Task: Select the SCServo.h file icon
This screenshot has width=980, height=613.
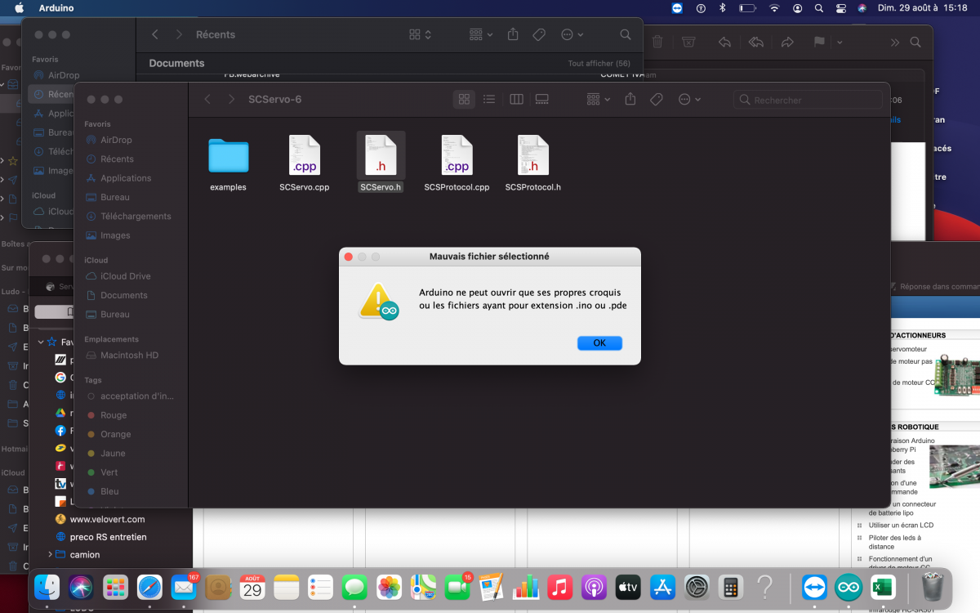Action: [381, 154]
